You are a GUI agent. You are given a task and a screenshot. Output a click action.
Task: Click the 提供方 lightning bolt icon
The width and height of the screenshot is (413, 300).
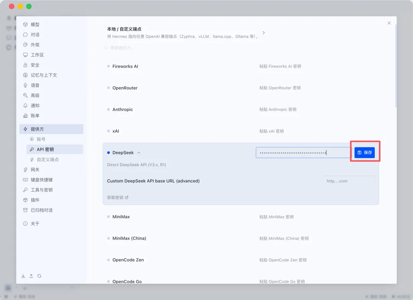click(x=25, y=129)
